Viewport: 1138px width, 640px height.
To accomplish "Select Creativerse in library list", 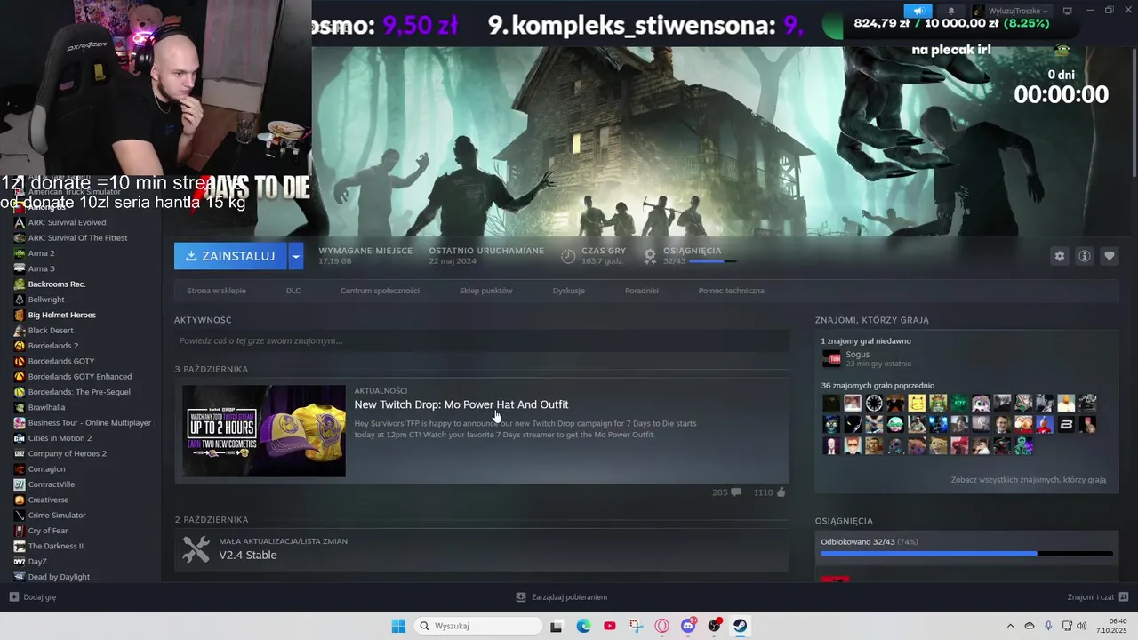I will pos(48,500).
